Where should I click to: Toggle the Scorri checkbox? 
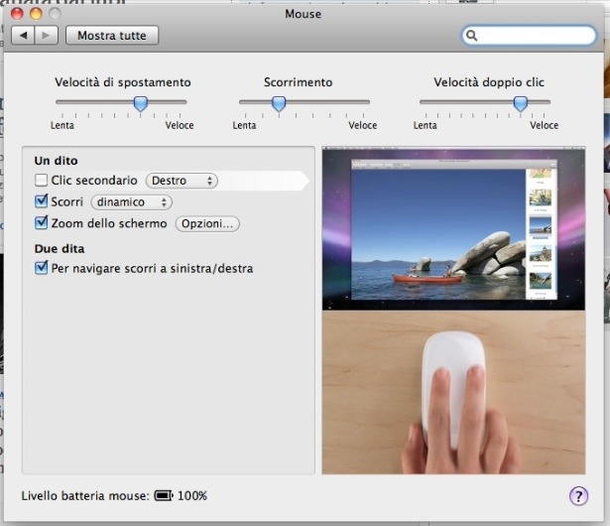tap(42, 201)
